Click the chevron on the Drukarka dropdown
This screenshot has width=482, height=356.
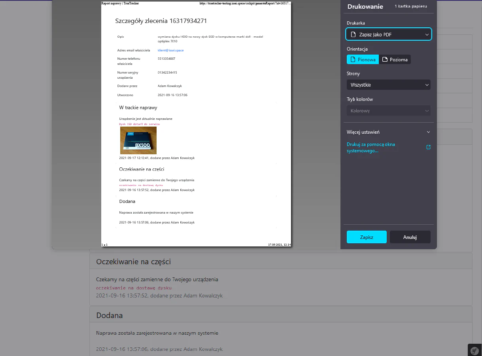[427, 34]
